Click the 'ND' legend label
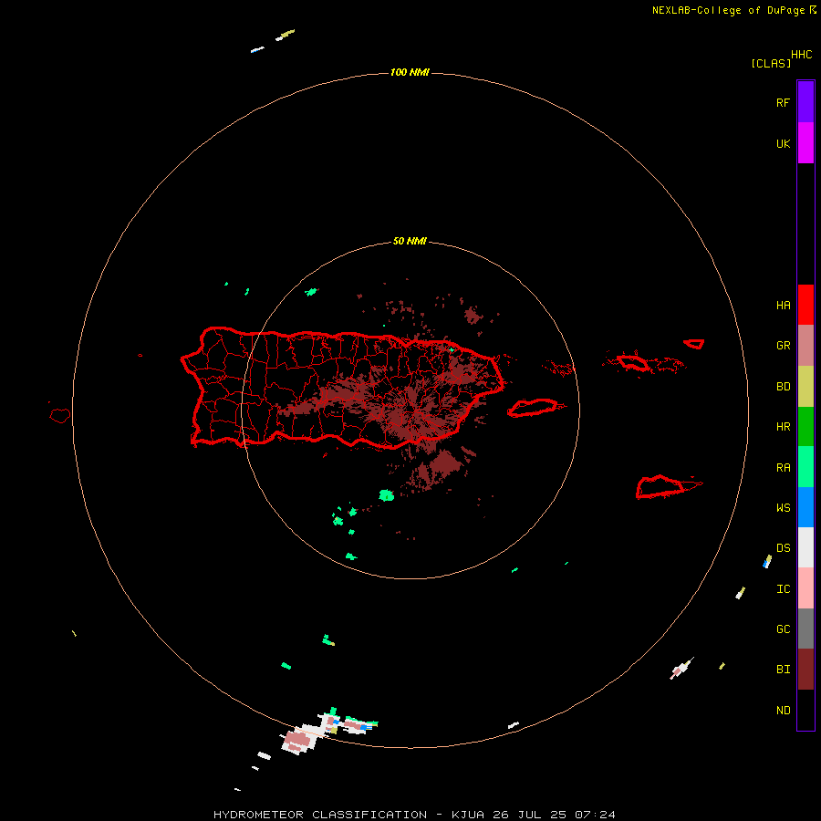The image size is (821, 821). [783, 710]
